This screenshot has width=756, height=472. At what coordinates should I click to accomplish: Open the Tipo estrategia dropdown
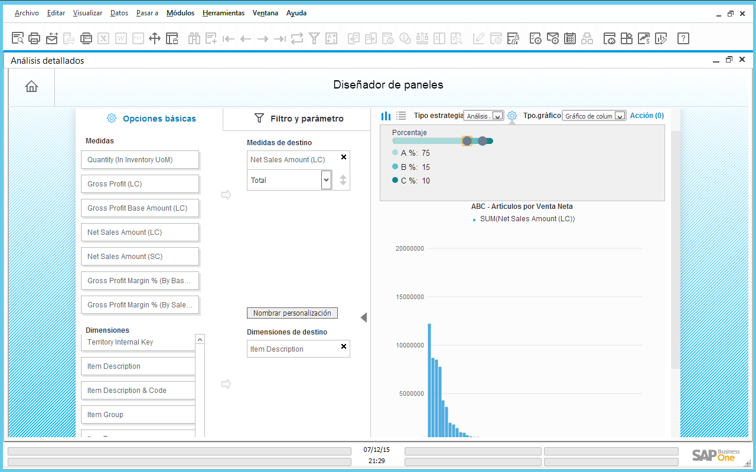point(484,116)
